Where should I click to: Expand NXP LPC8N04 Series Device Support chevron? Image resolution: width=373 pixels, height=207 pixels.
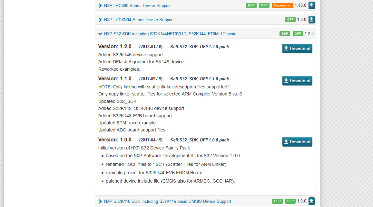100,20
